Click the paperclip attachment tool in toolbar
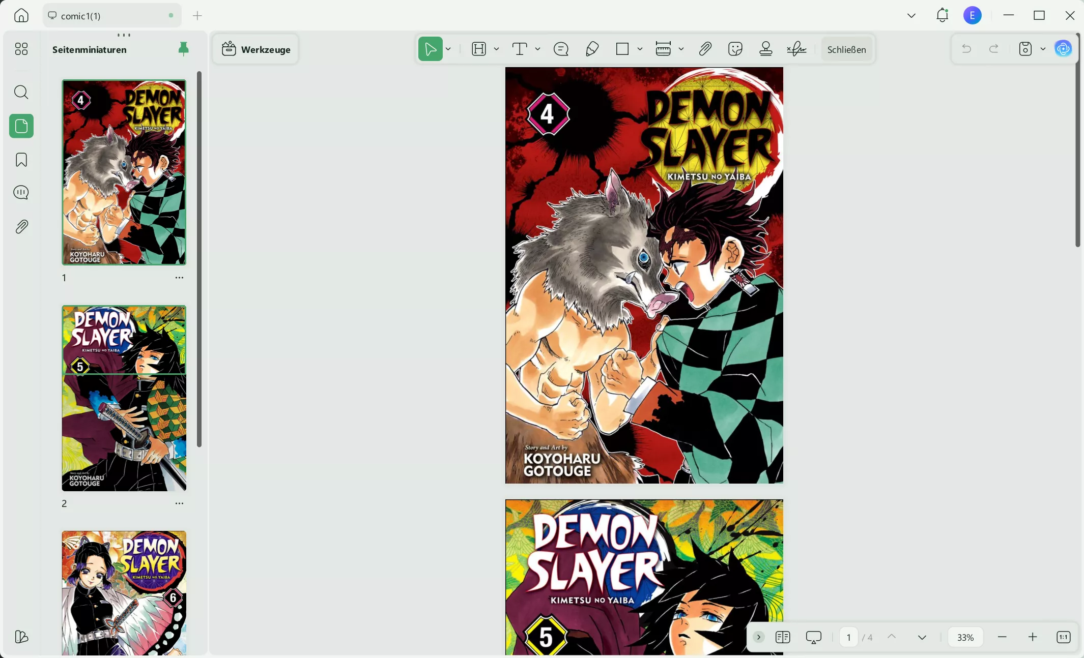Image resolution: width=1084 pixels, height=658 pixels. tap(705, 49)
